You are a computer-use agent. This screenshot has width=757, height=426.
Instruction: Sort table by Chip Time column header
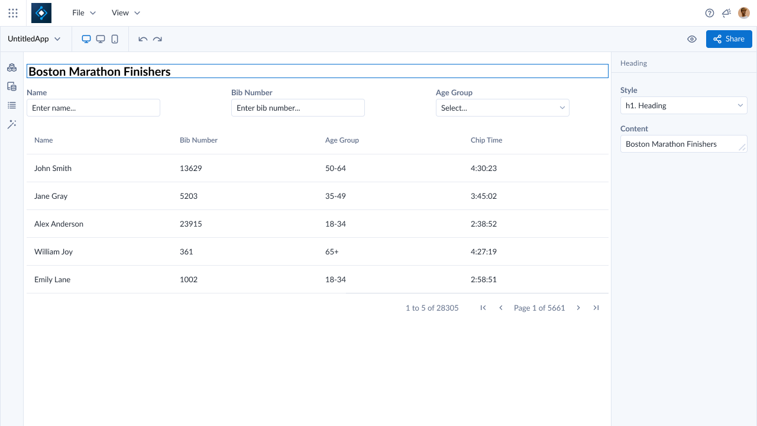pos(487,140)
